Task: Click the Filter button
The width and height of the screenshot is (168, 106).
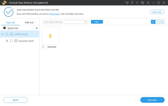Action: coord(97,22)
